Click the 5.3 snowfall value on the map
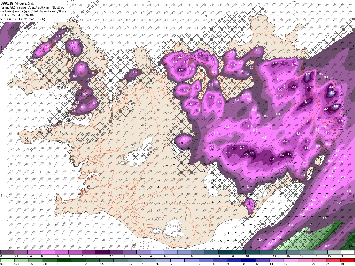Screen dimensions: 355x266 pyautogui.click(x=332, y=93)
